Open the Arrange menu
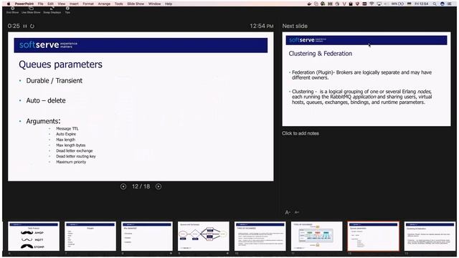The image size is (459, 258). 104,4
